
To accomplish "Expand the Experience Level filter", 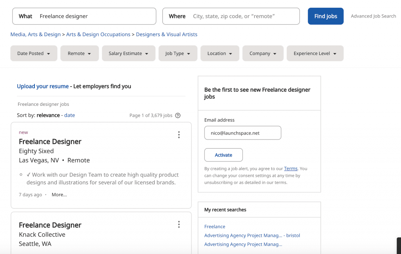I will (315, 53).
